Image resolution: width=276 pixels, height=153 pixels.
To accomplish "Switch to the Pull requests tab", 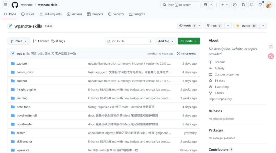I will [x=51, y=14].
